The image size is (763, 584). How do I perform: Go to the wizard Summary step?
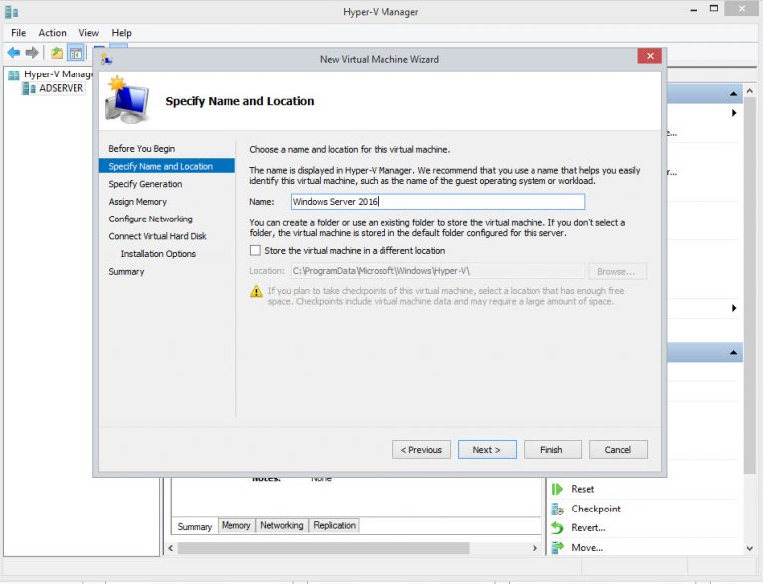126,271
